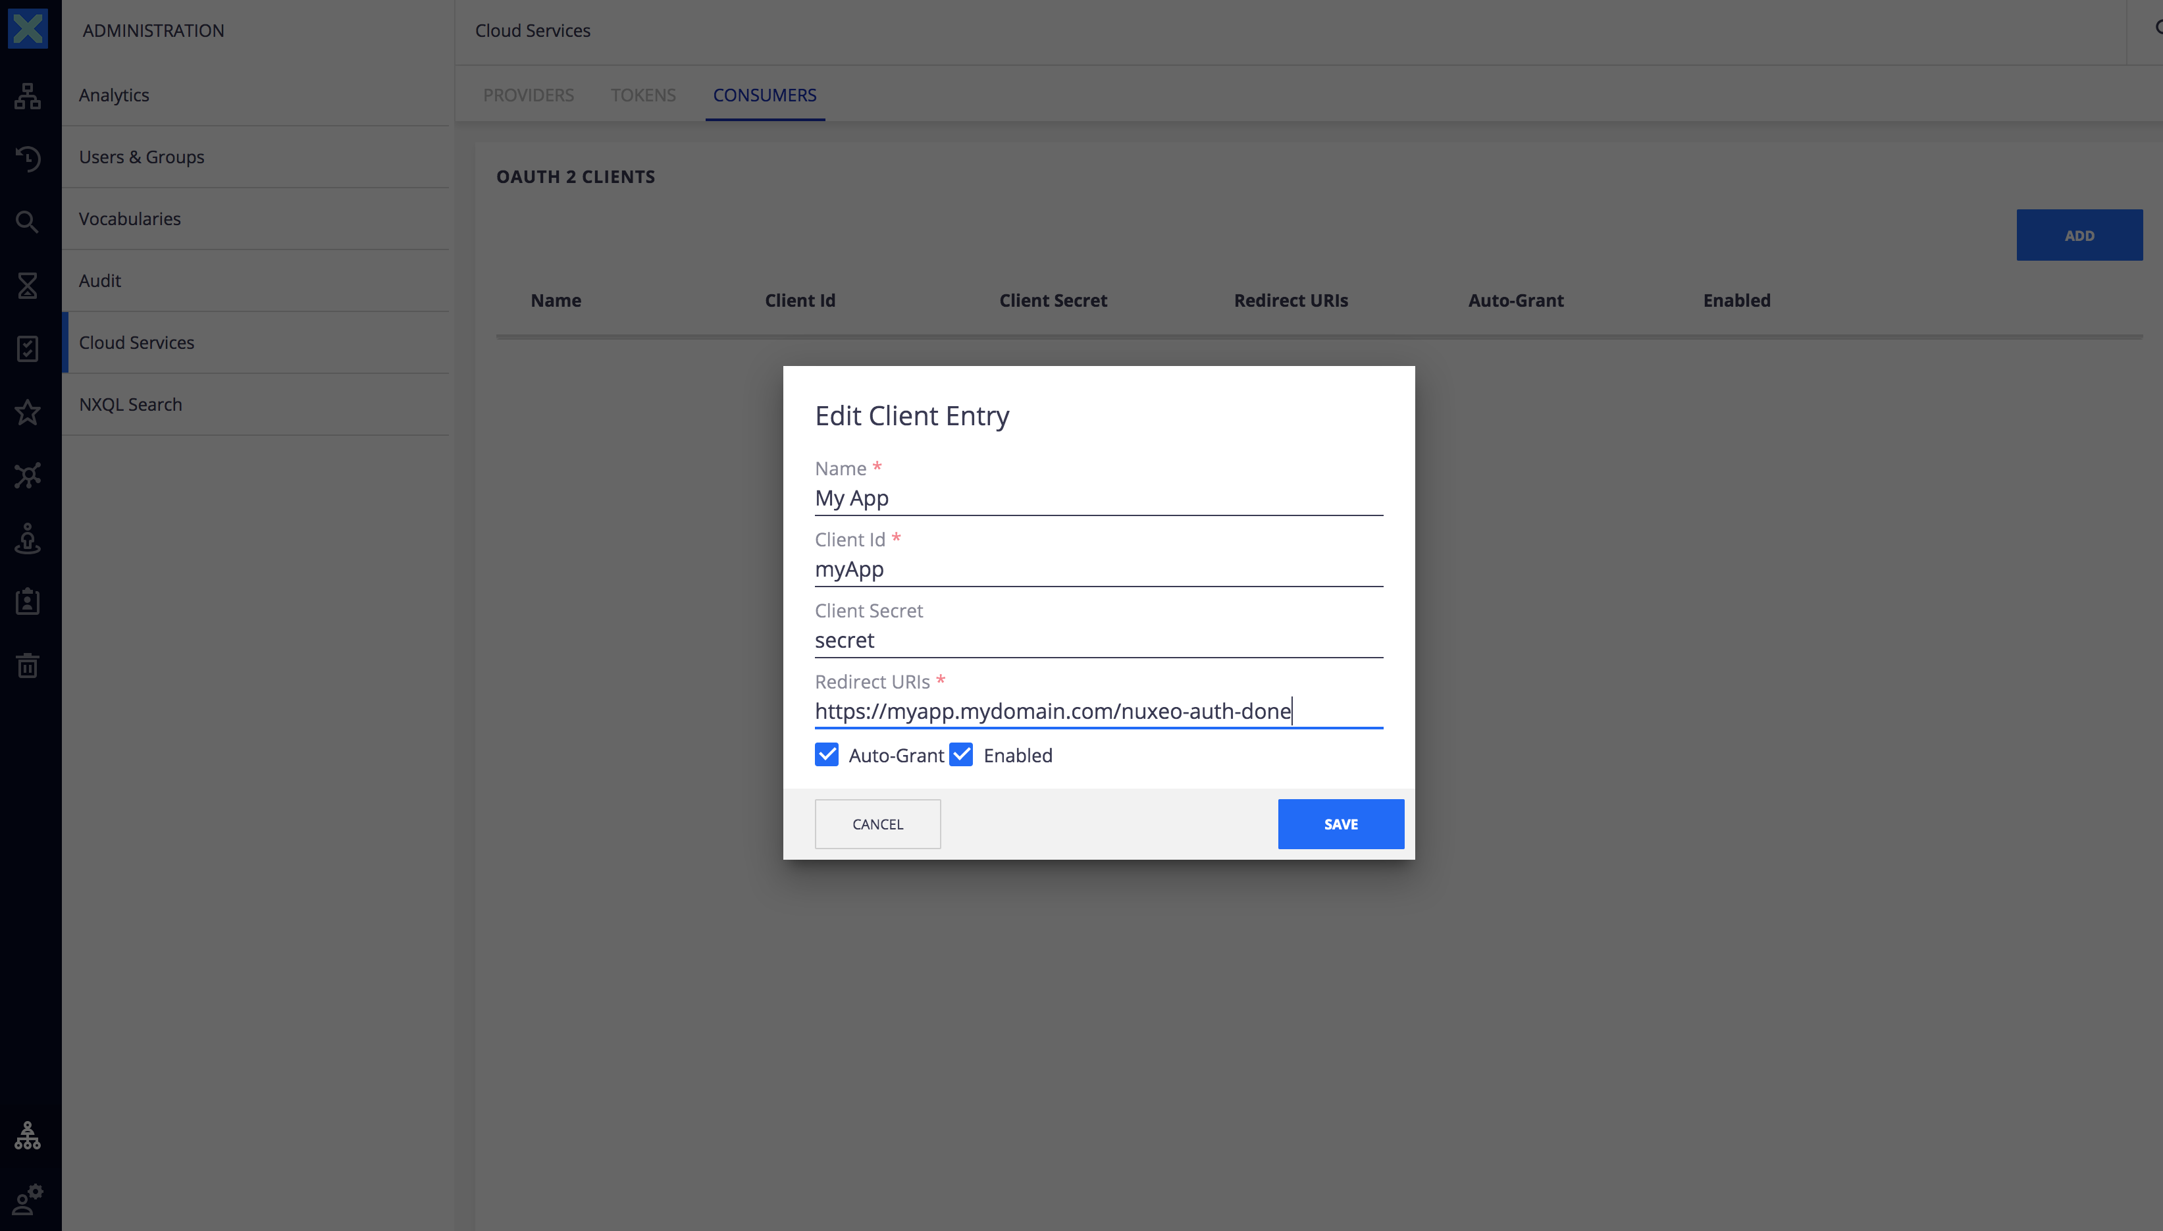Click the Nuxeo logo icon
This screenshot has height=1231, width=2163.
click(28, 29)
